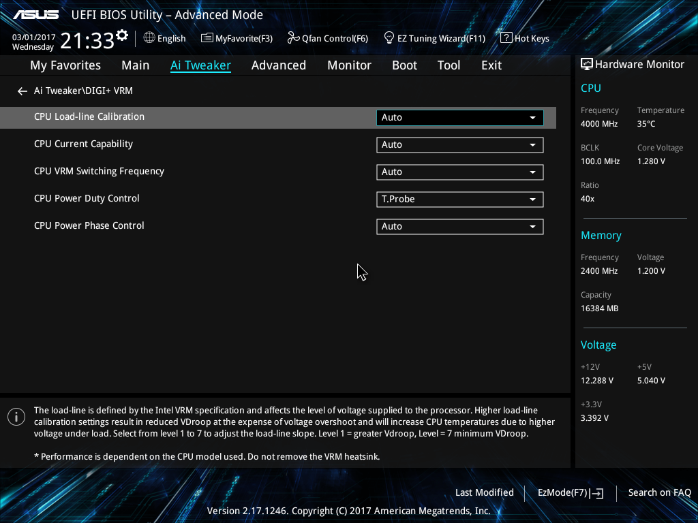
Task: Click the globe language icon
Action: [x=149, y=38]
